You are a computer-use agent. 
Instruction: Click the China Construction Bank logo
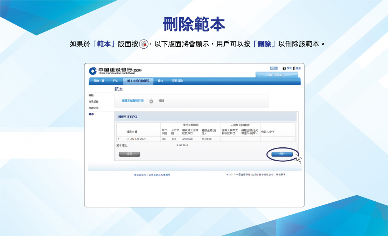click(93, 71)
